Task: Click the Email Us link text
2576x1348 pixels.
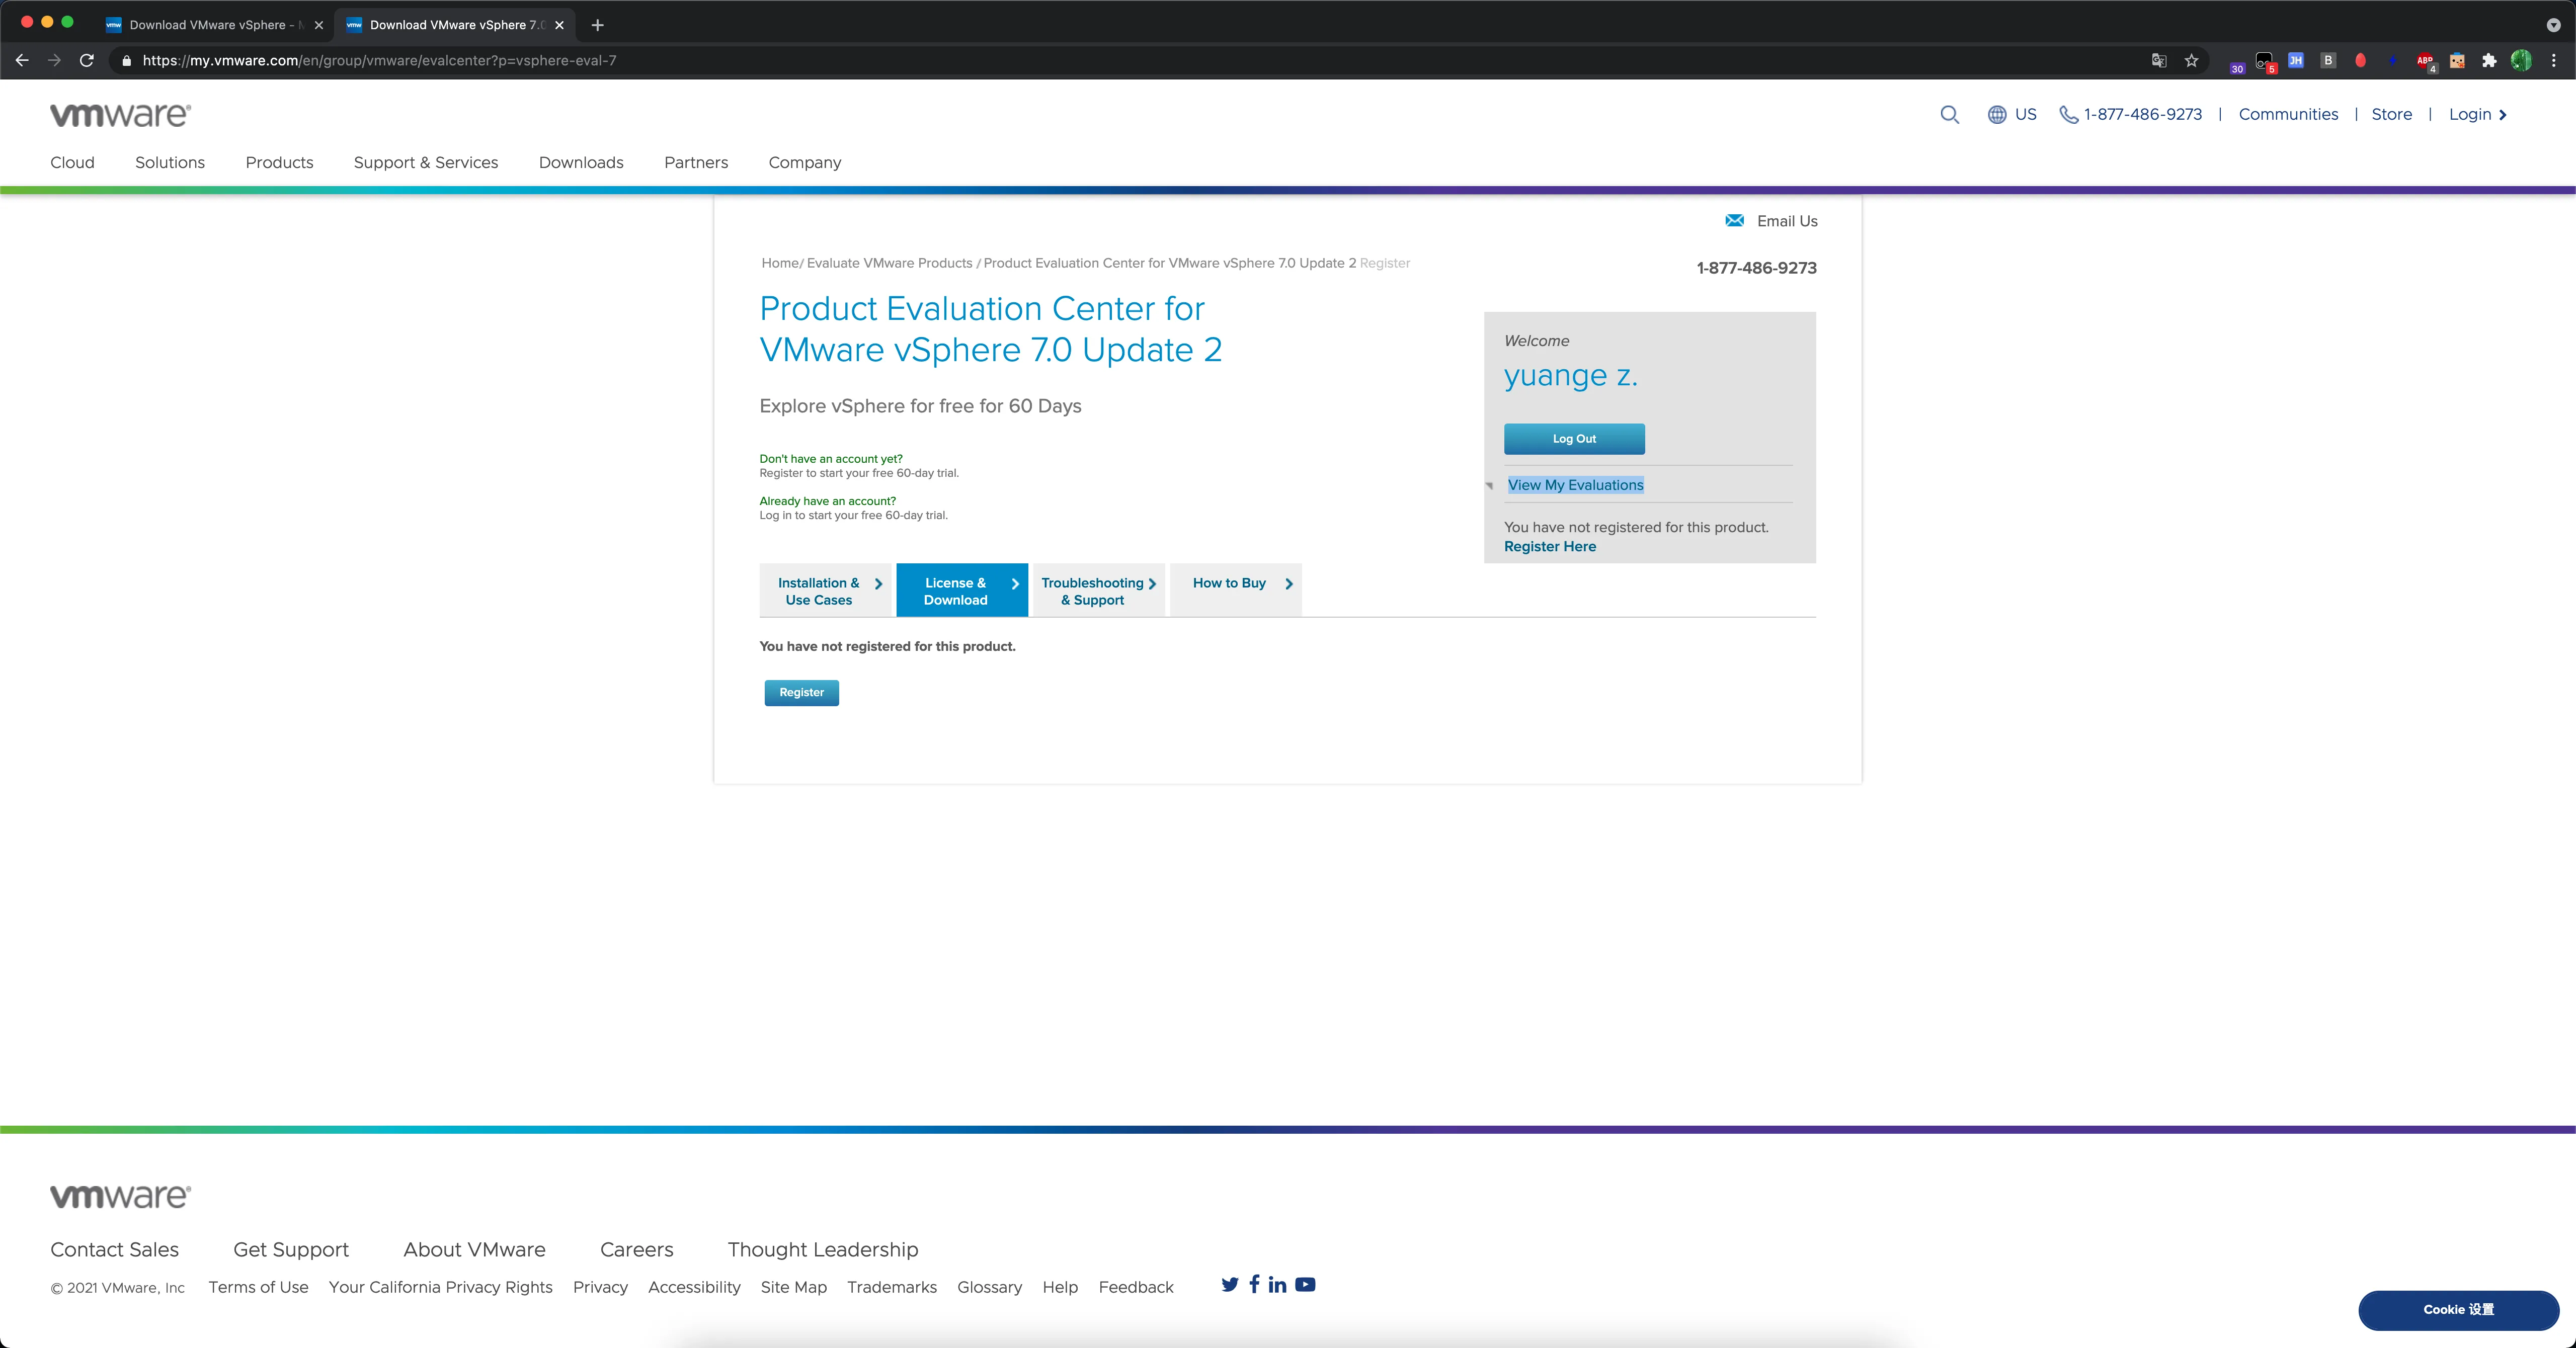Action: 1787,221
